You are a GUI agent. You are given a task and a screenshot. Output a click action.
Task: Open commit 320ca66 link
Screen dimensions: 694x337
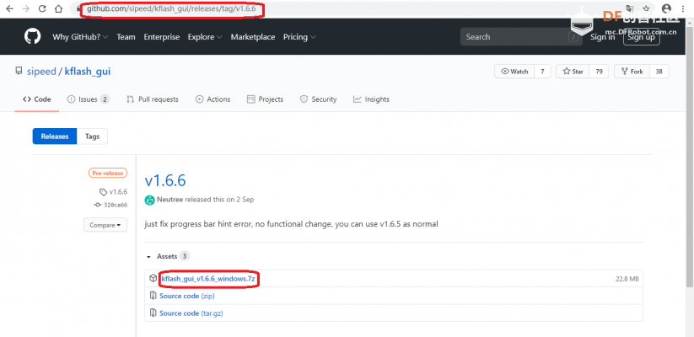tap(111, 205)
